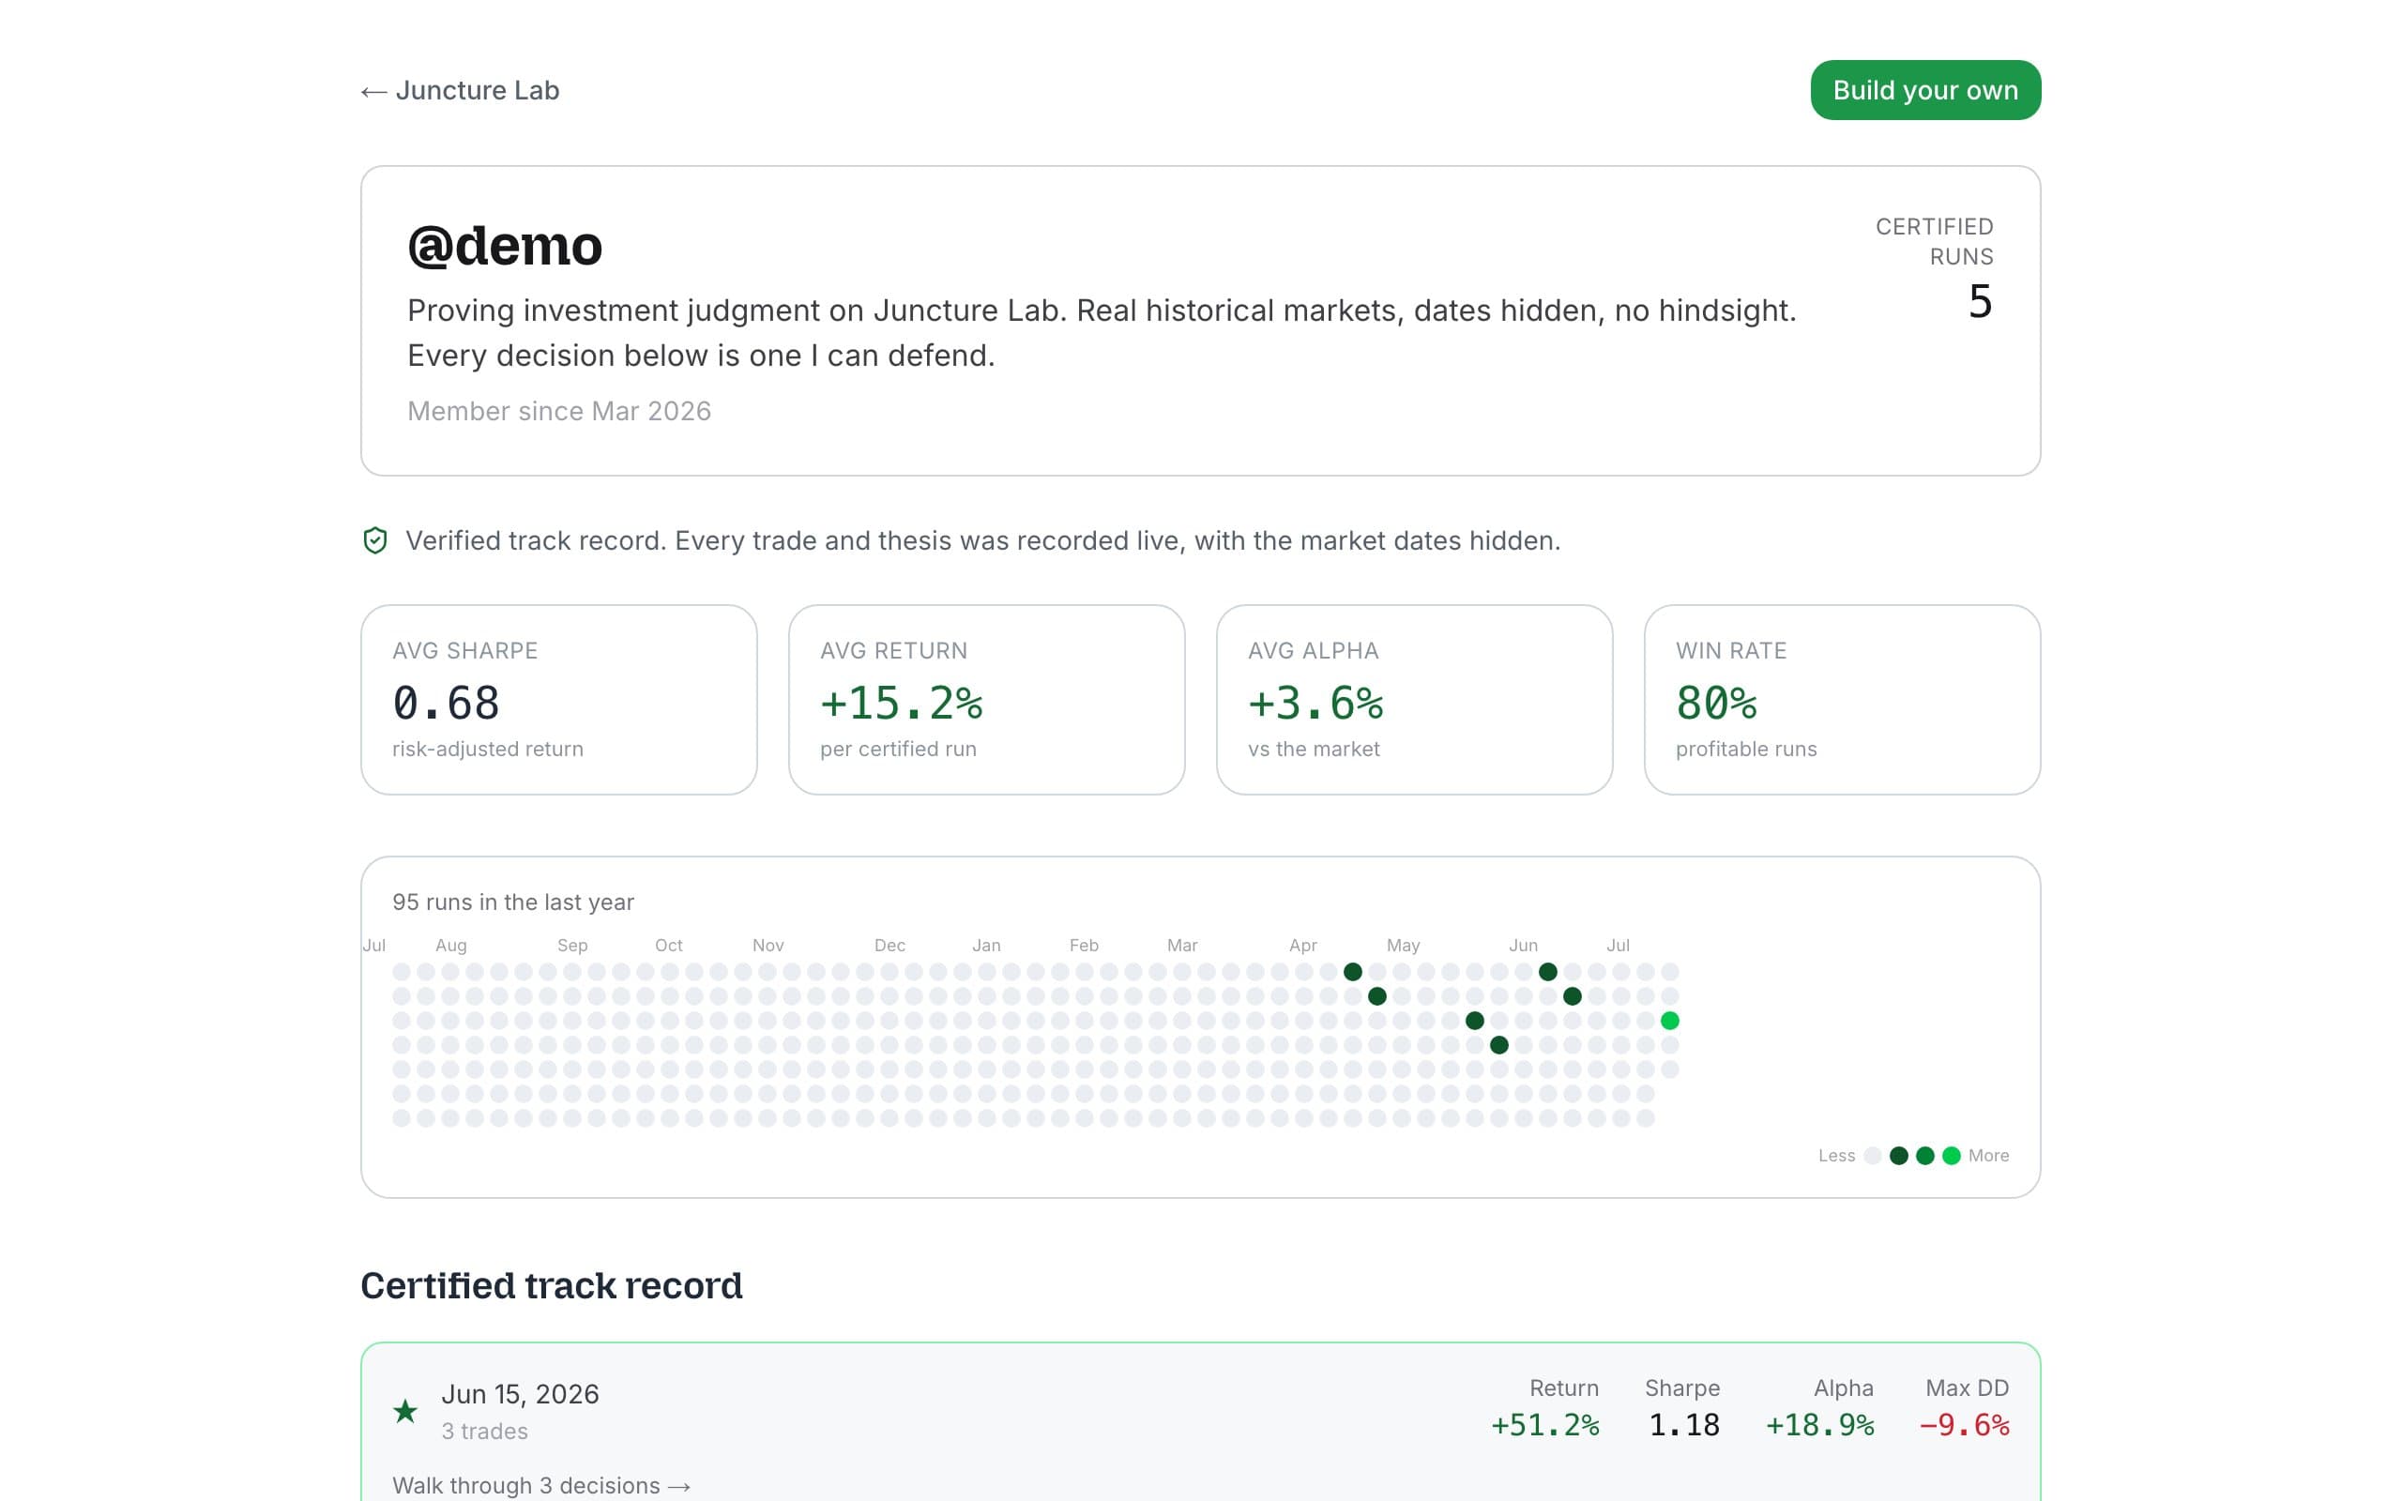Open the AVG RETURN +15.2% card
Viewport: 2402px width, 1501px height.
pyautogui.click(x=987, y=700)
